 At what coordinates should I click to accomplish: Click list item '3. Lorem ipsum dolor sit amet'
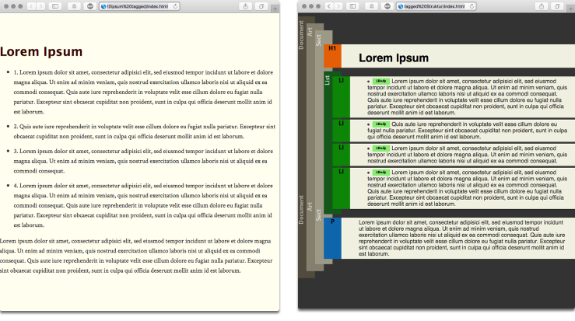[x=144, y=161]
